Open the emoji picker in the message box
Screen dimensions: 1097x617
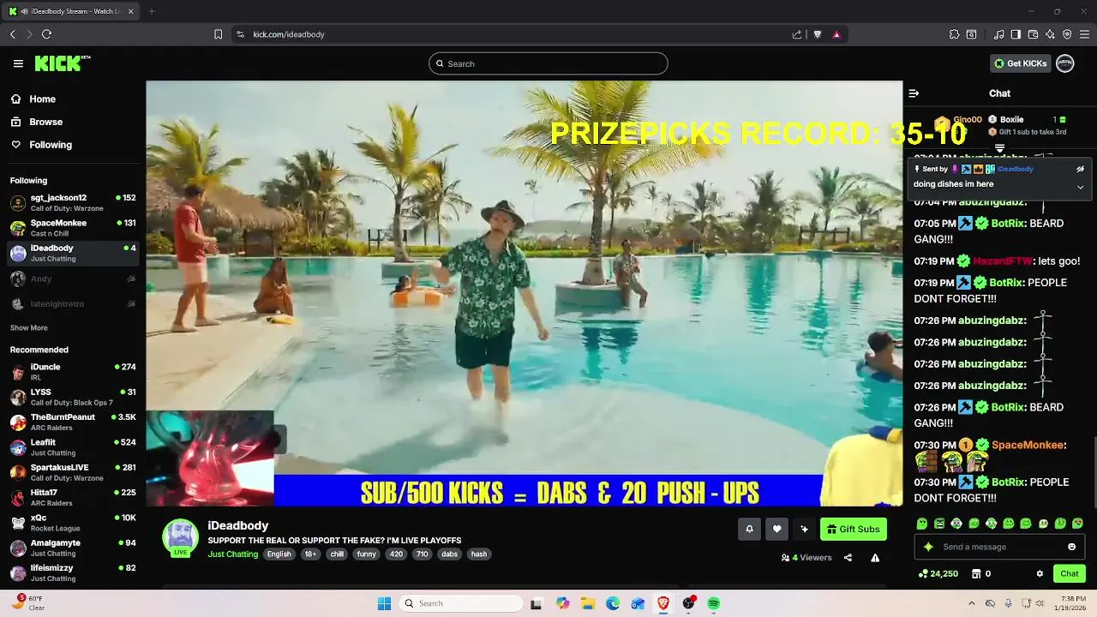click(1071, 547)
